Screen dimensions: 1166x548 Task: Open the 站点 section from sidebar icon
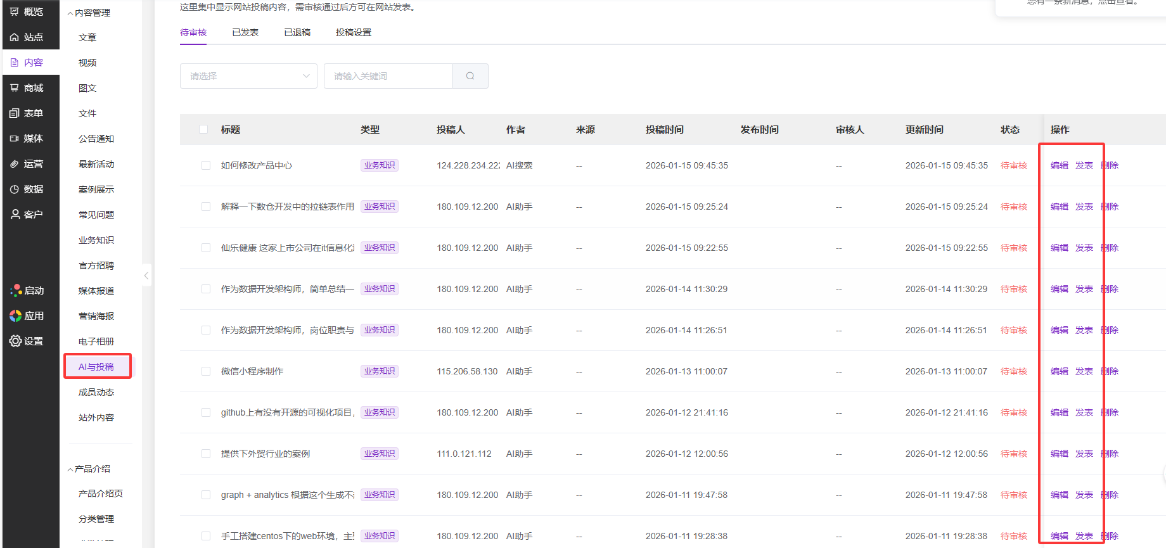(x=15, y=37)
